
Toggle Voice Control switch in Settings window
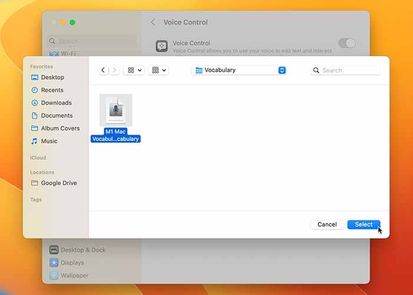[x=347, y=43]
